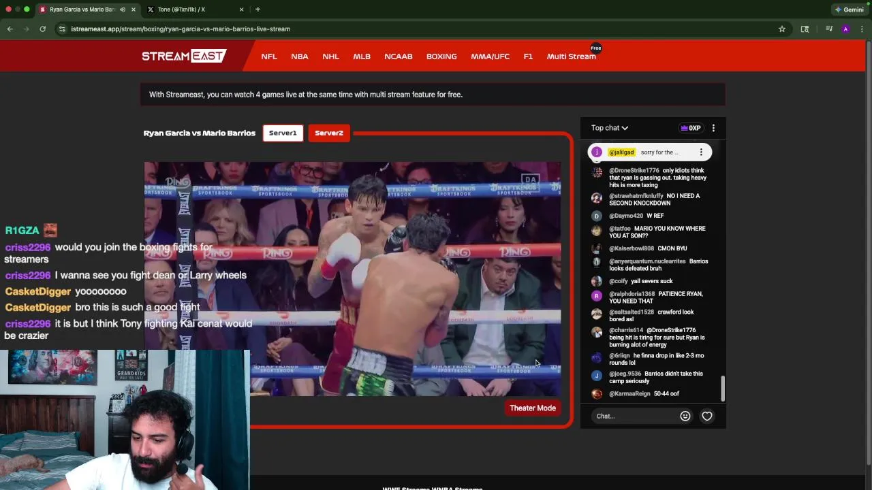This screenshot has height=490, width=872.
Task: Switch stream to Server1
Action: click(x=283, y=133)
